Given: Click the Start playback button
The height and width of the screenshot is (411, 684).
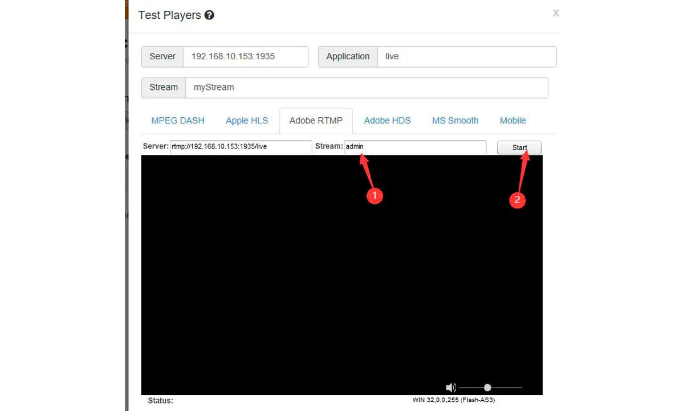Looking at the screenshot, I should point(519,147).
